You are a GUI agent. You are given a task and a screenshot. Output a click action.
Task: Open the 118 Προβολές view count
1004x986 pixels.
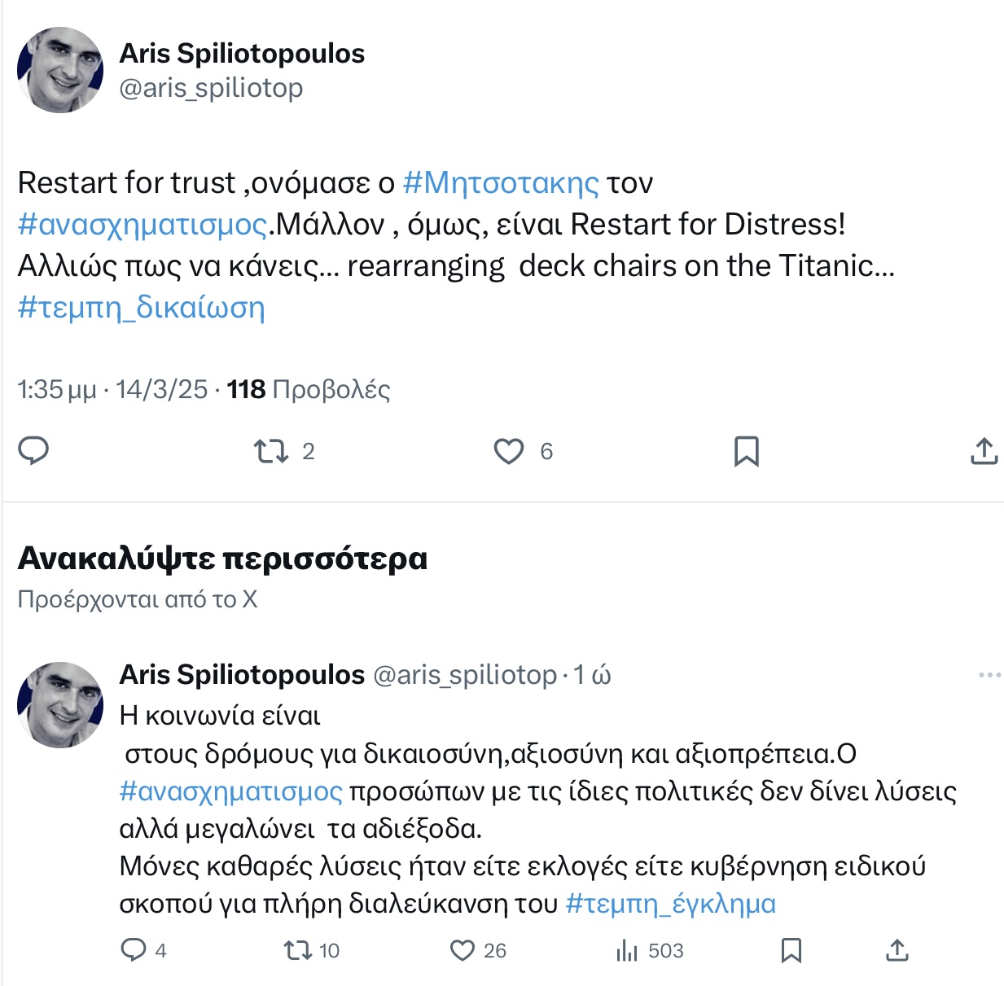click(x=309, y=389)
